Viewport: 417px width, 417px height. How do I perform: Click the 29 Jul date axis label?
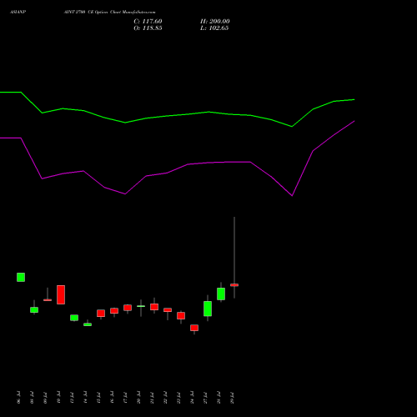tap(232, 398)
